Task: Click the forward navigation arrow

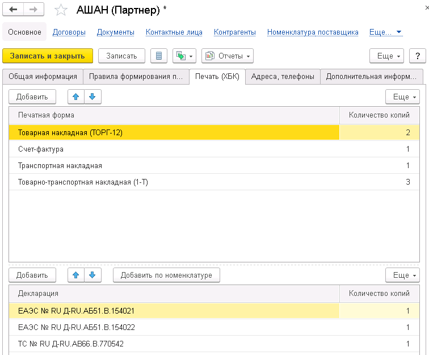Action: (33, 10)
